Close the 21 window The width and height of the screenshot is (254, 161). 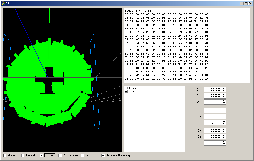[x=250, y=3]
